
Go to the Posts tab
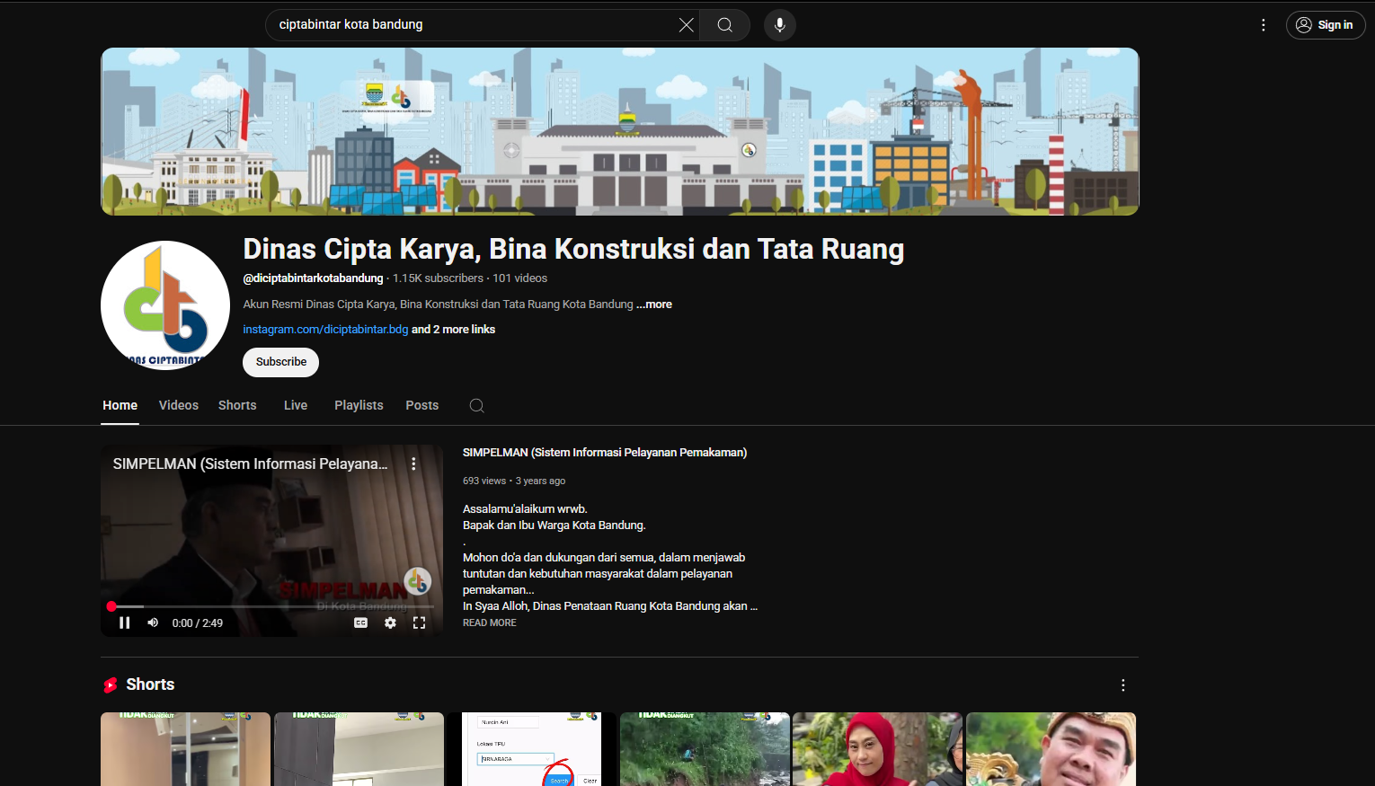click(422, 406)
